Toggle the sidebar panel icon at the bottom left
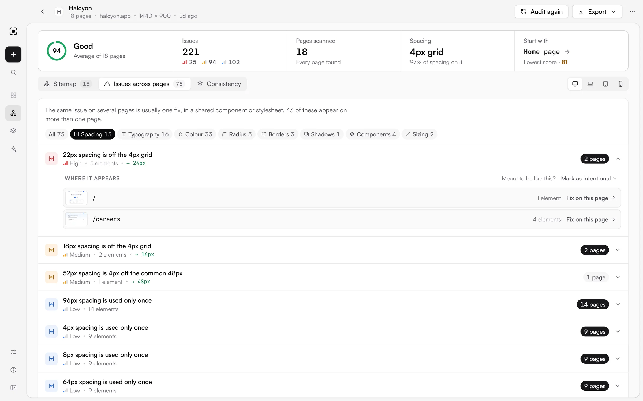This screenshot has height=401, width=643. click(x=13, y=388)
